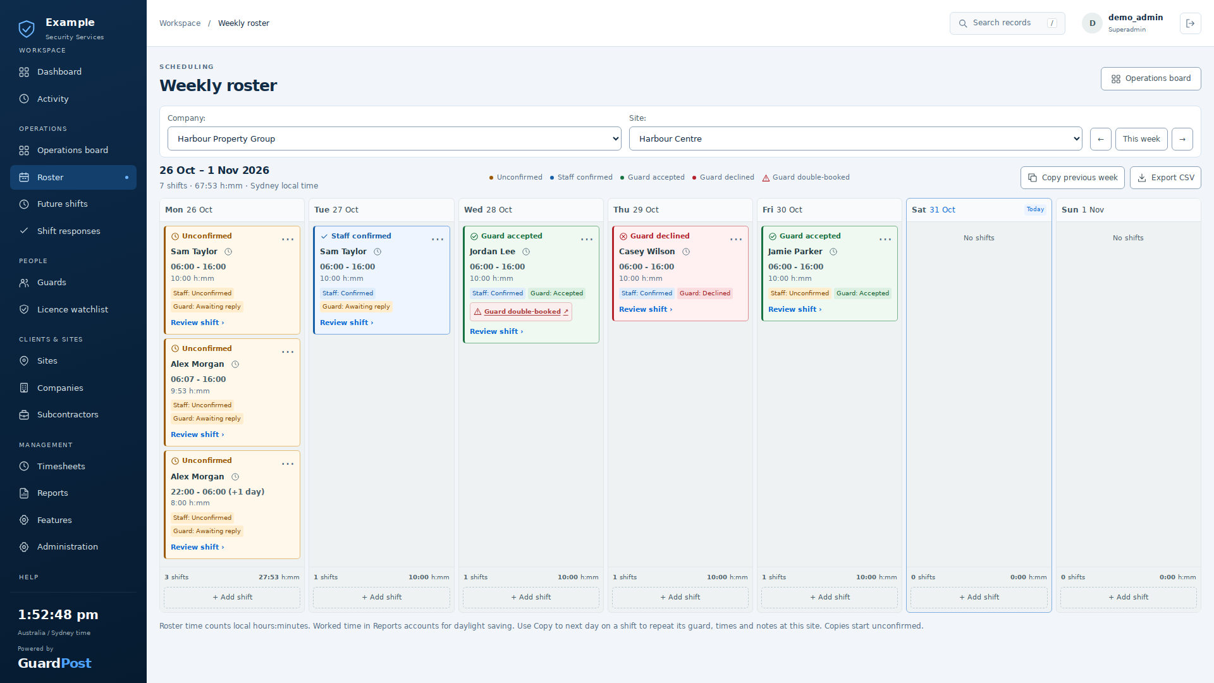Viewport: 1214px width, 683px height.
Task: Open Guards in the sidebar
Action: pyautogui.click(x=73, y=283)
